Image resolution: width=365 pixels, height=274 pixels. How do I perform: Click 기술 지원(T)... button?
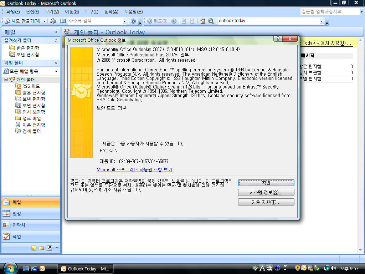click(x=266, y=202)
